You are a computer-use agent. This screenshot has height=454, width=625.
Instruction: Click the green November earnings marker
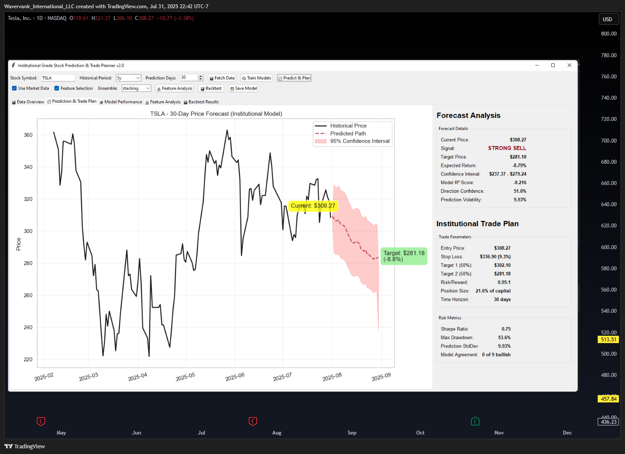click(475, 421)
